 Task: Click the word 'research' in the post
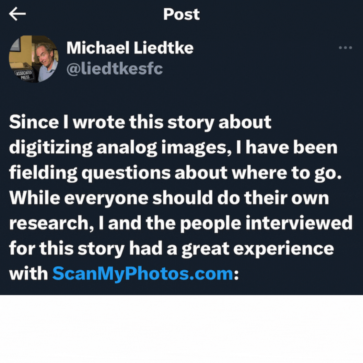coord(48,223)
